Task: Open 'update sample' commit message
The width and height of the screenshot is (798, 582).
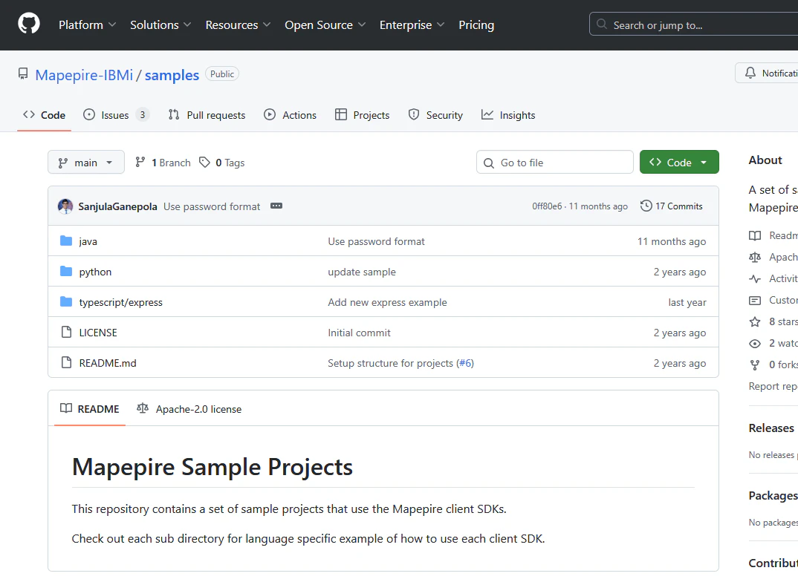Action: 362,272
